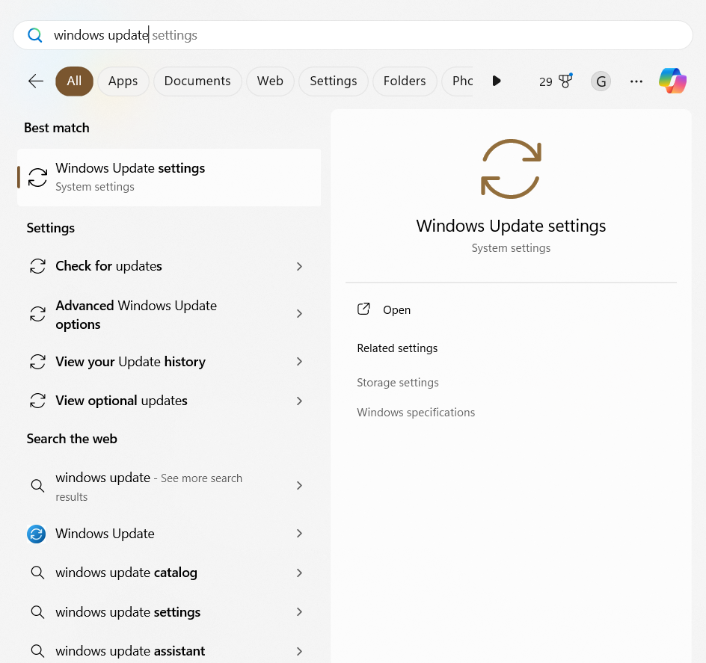Click the blue Windows Update web result icon
Image resolution: width=706 pixels, height=663 pixels.
36,534
